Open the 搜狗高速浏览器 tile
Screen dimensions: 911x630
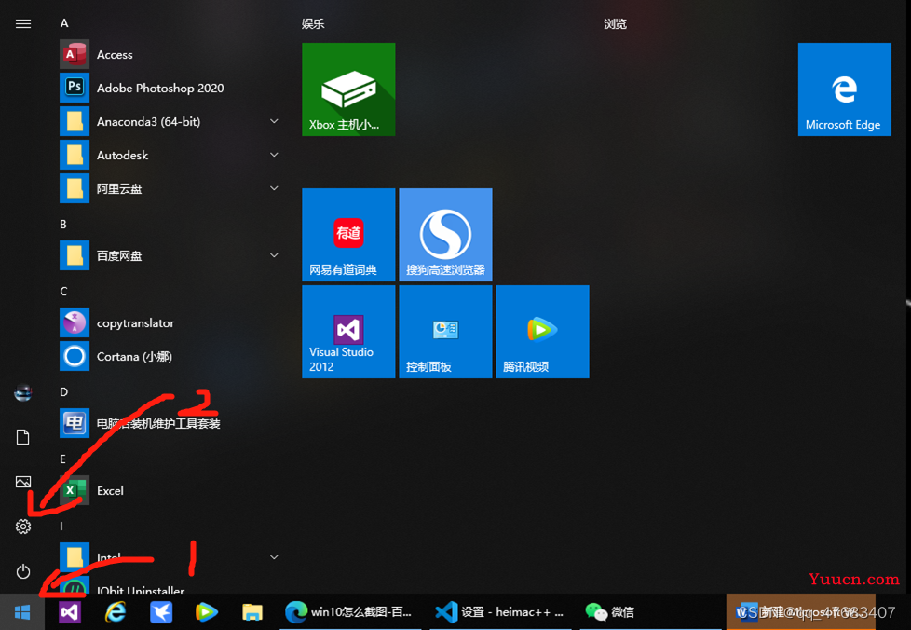click(445, 235)
